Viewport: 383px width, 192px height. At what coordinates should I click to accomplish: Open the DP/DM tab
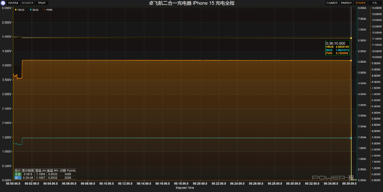click(13, 3)
